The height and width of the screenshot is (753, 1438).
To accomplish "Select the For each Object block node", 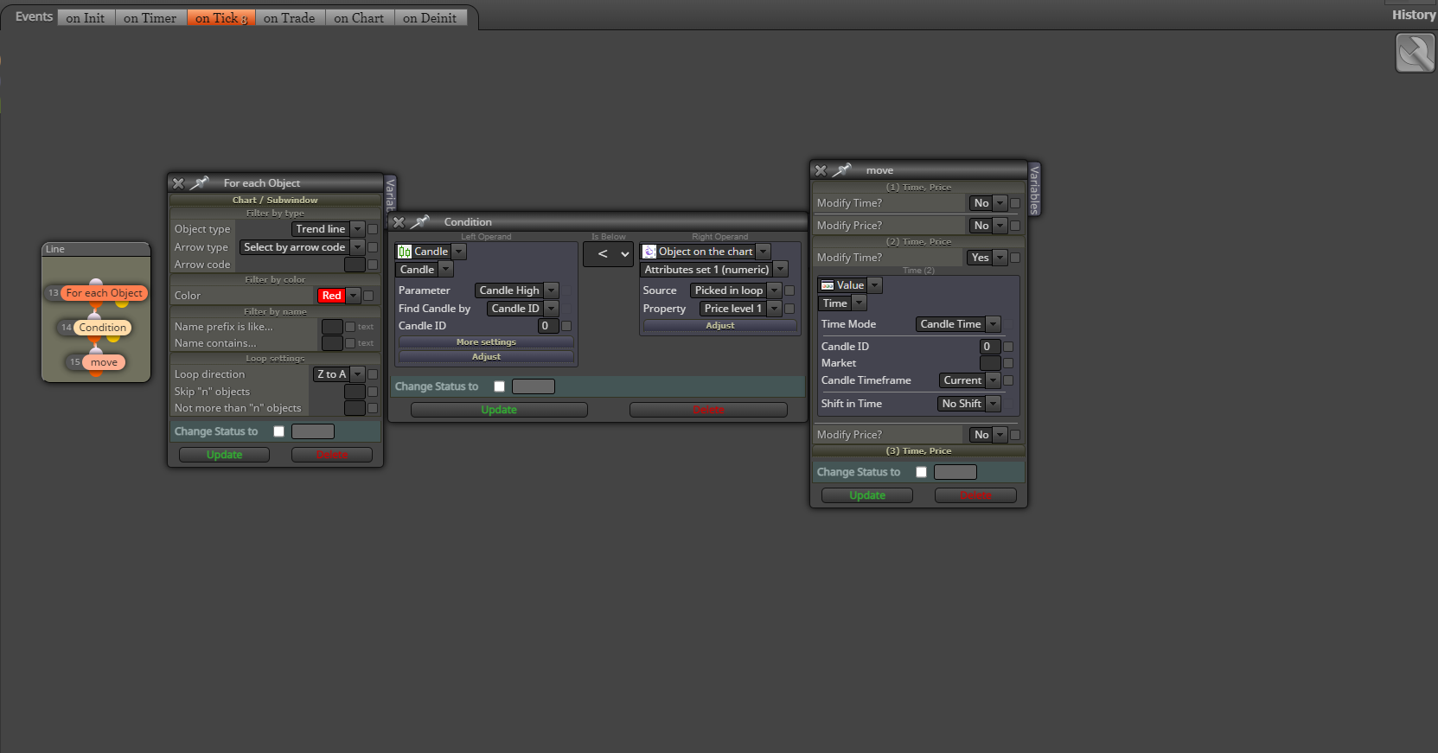I will 104,293.
